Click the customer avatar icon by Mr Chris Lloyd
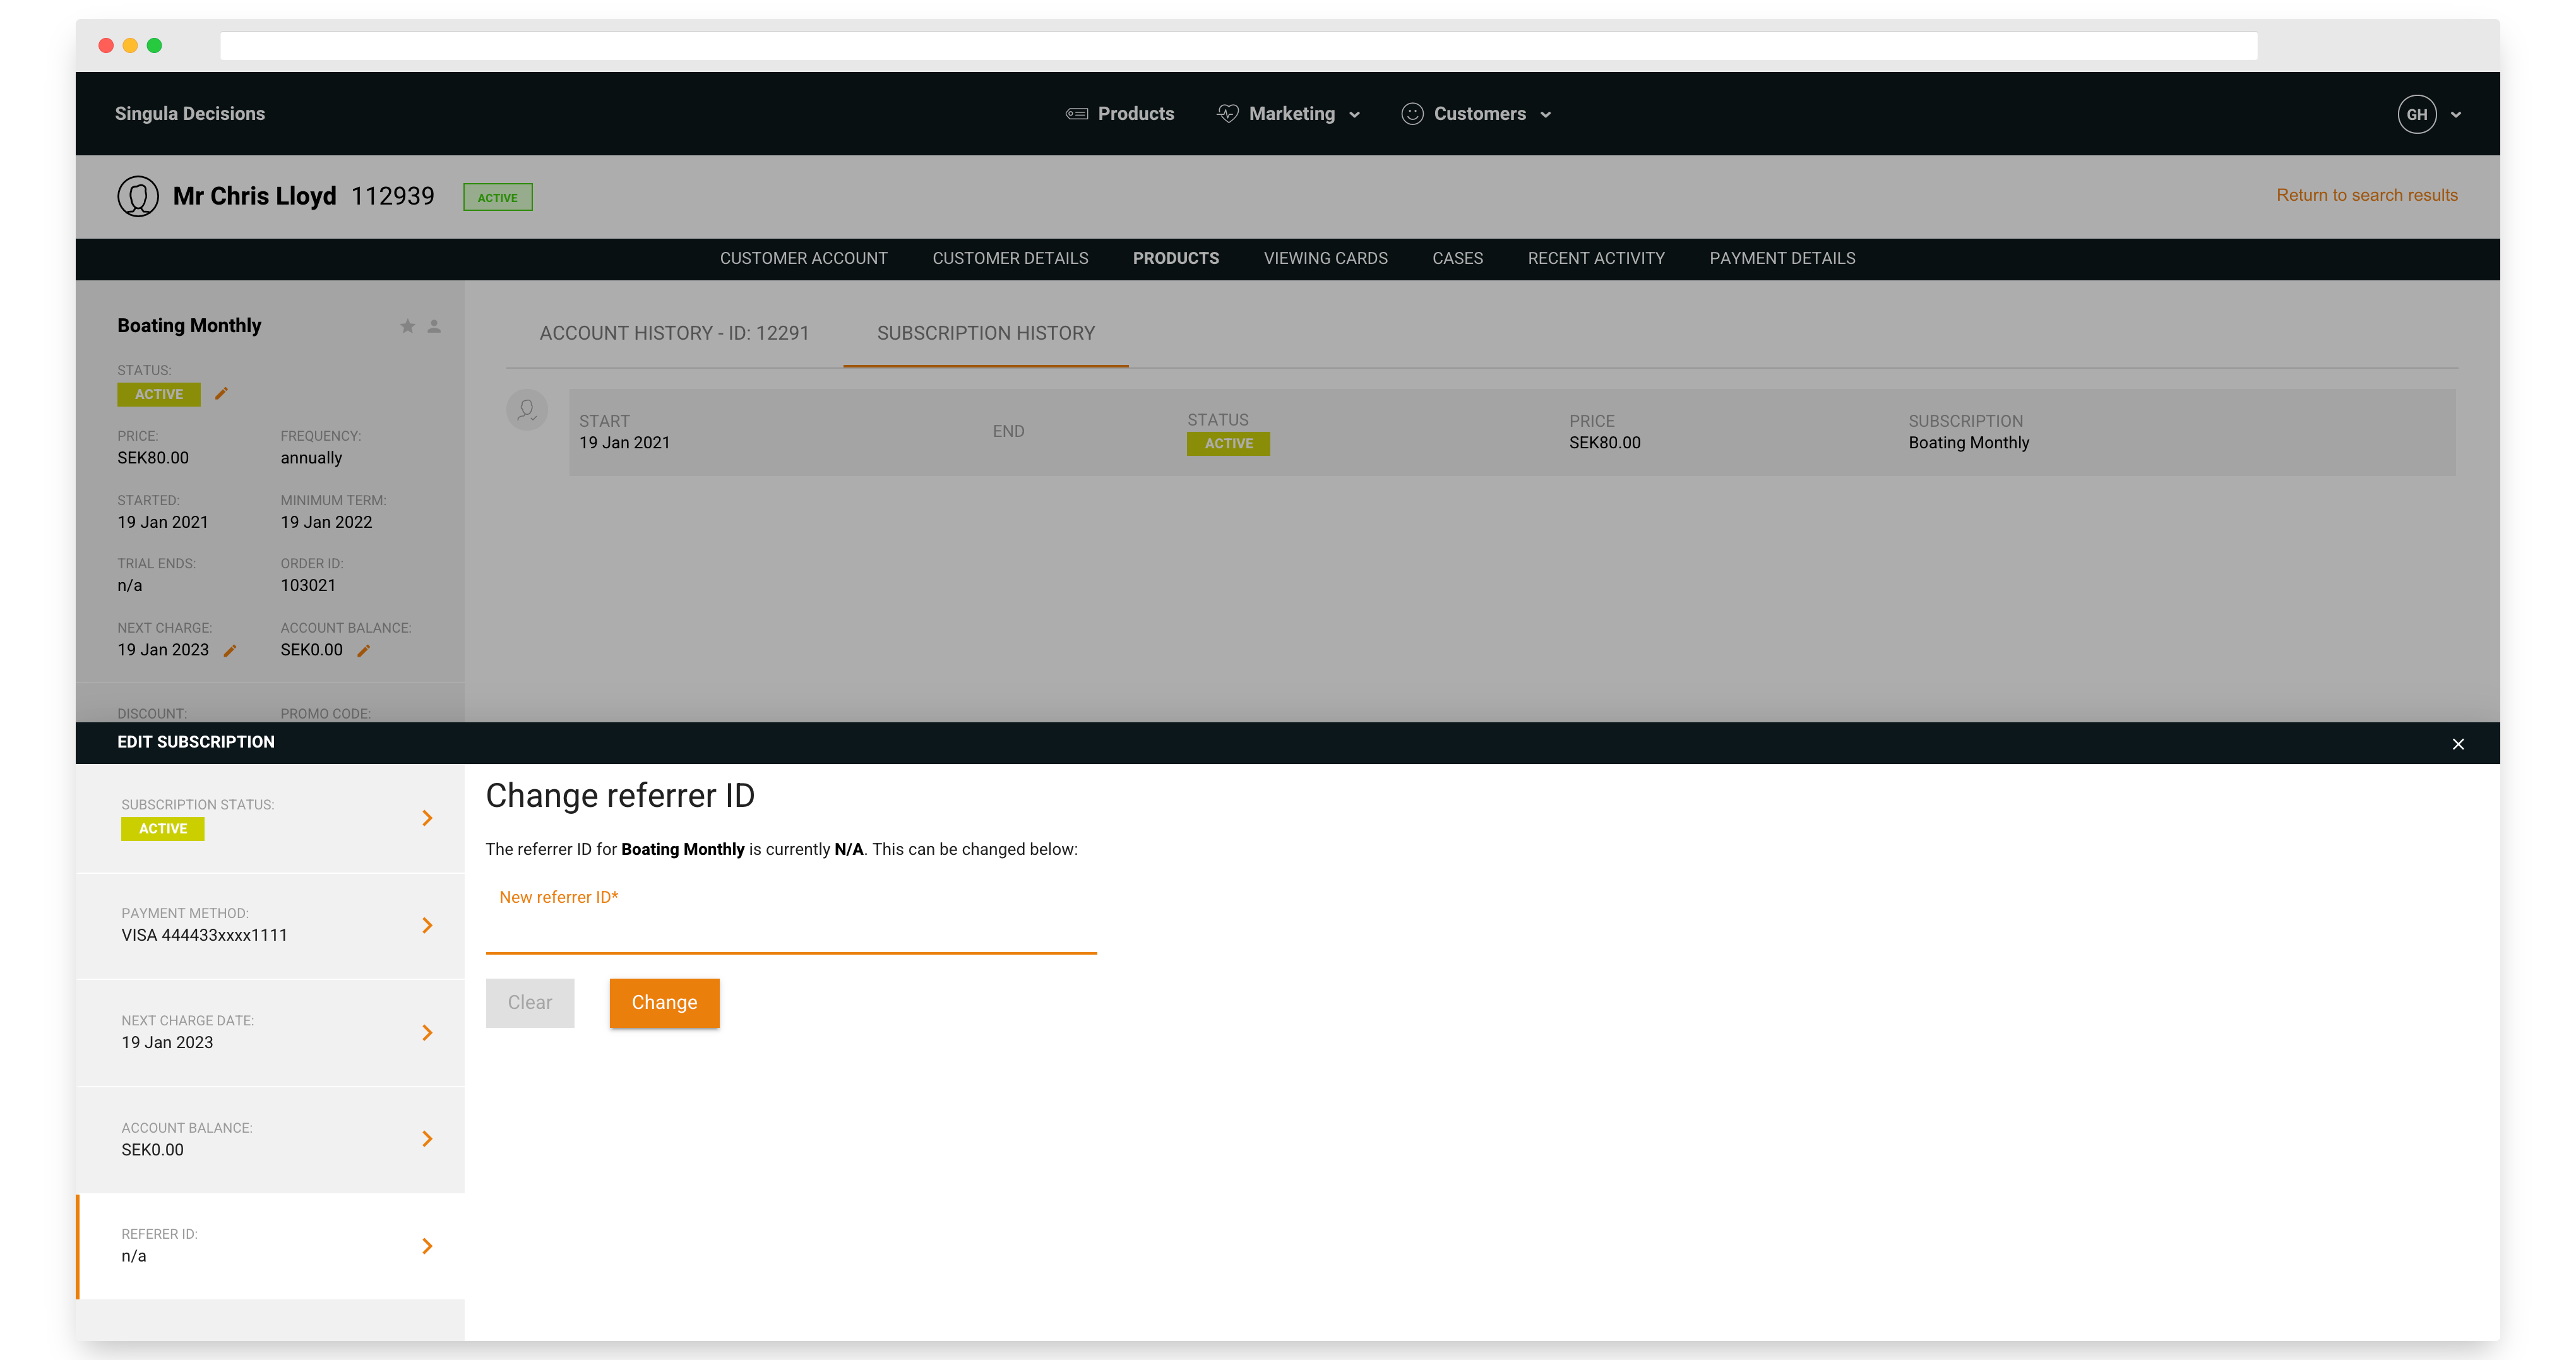This screenshot has height=1360, width=2576. click(138, 196)
